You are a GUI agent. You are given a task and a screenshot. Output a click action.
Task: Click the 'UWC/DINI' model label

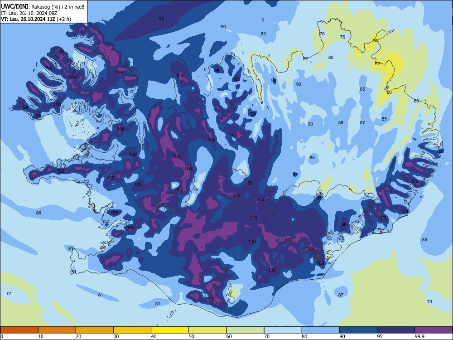coord(15,7)
